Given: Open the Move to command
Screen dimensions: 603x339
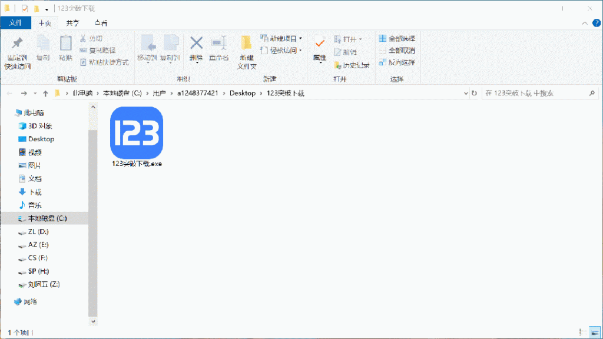Looking at the screenshot, I should click(147, 48).
